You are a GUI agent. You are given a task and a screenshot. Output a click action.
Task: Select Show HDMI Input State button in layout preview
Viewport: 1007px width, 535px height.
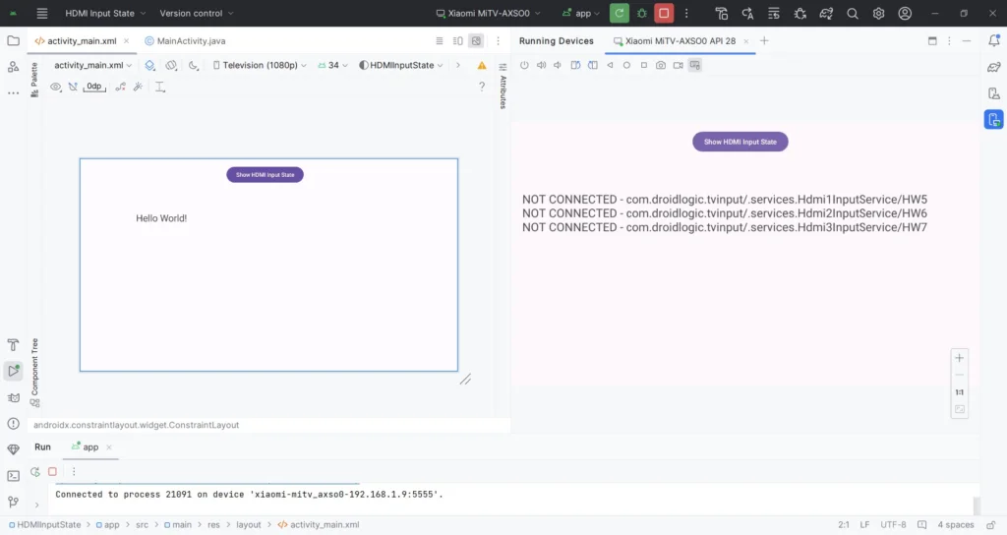click(265, 175)
